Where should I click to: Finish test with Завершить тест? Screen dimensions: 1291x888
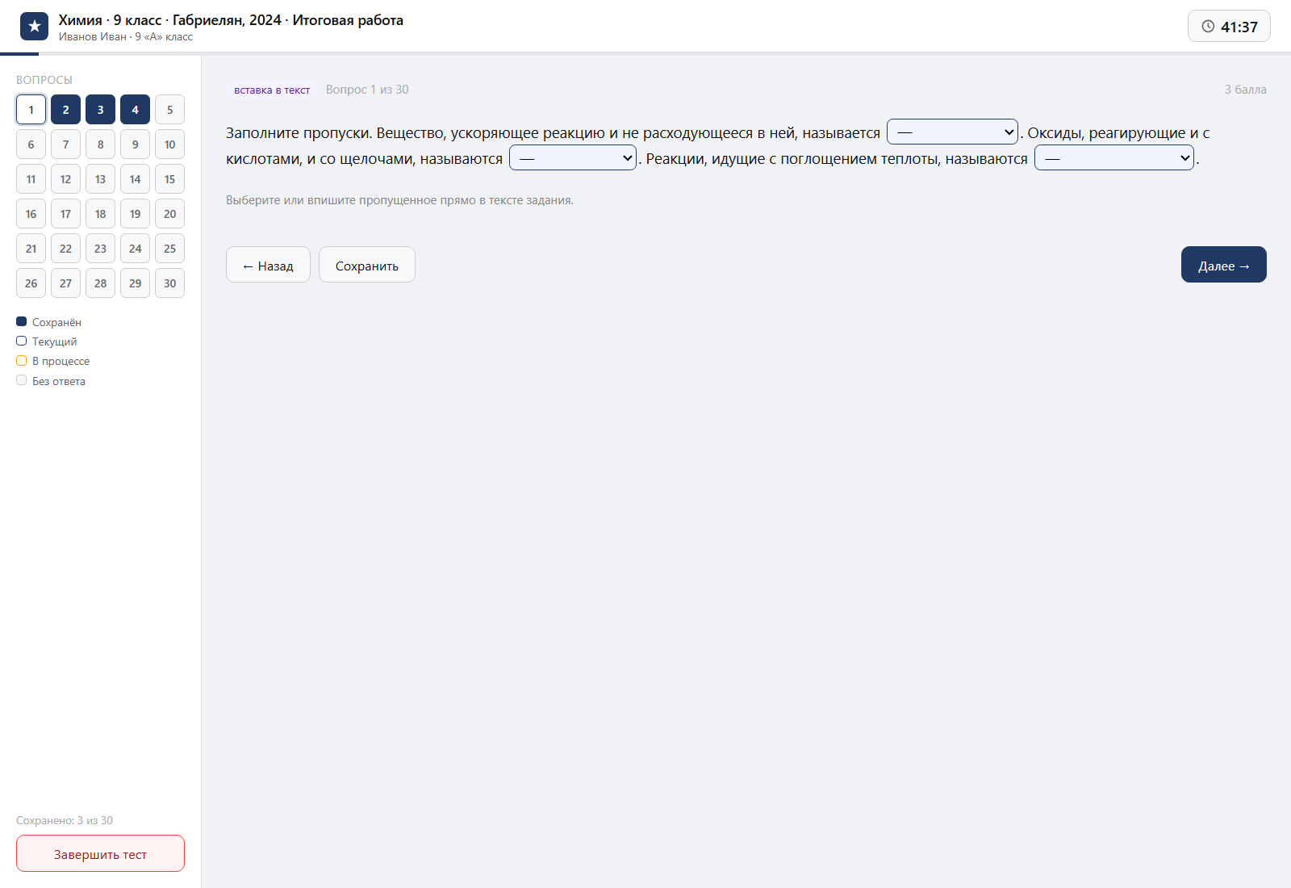click(x=100, y=853)
